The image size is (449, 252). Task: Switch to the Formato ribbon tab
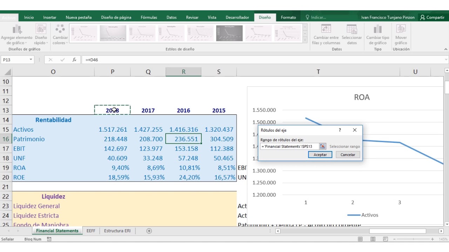coord(288,17)
